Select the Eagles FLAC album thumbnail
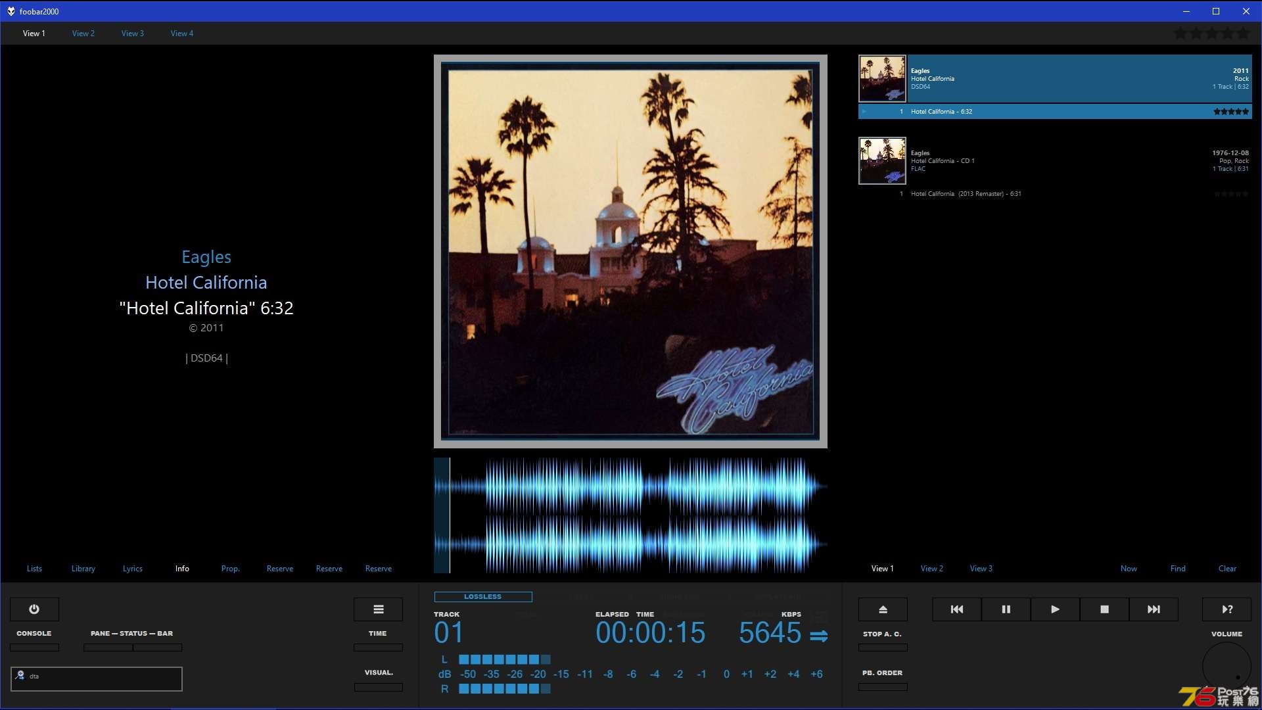This screenshot has height=710, width=1262. [x=882, y=160]
